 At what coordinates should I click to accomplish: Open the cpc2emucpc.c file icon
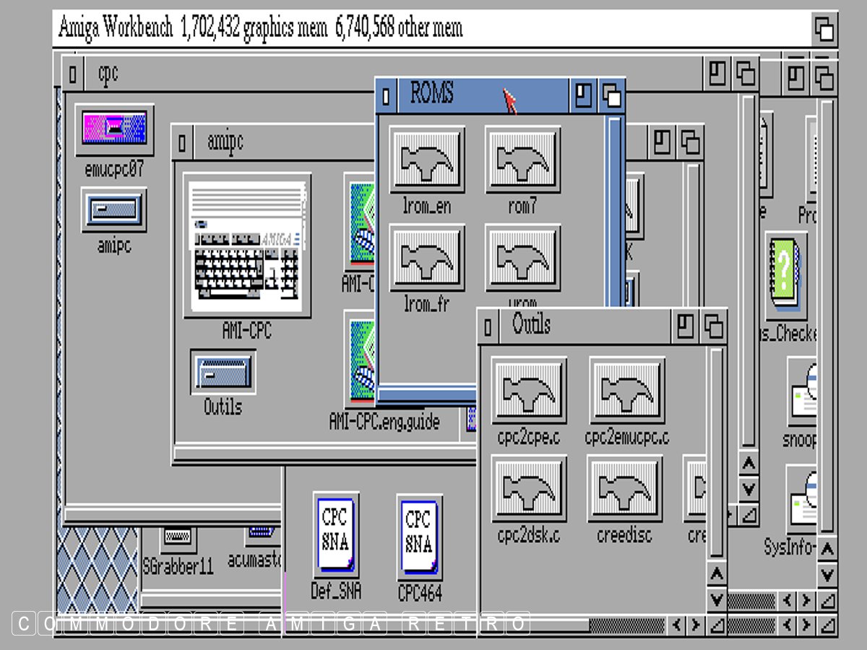tap(626, 391)
